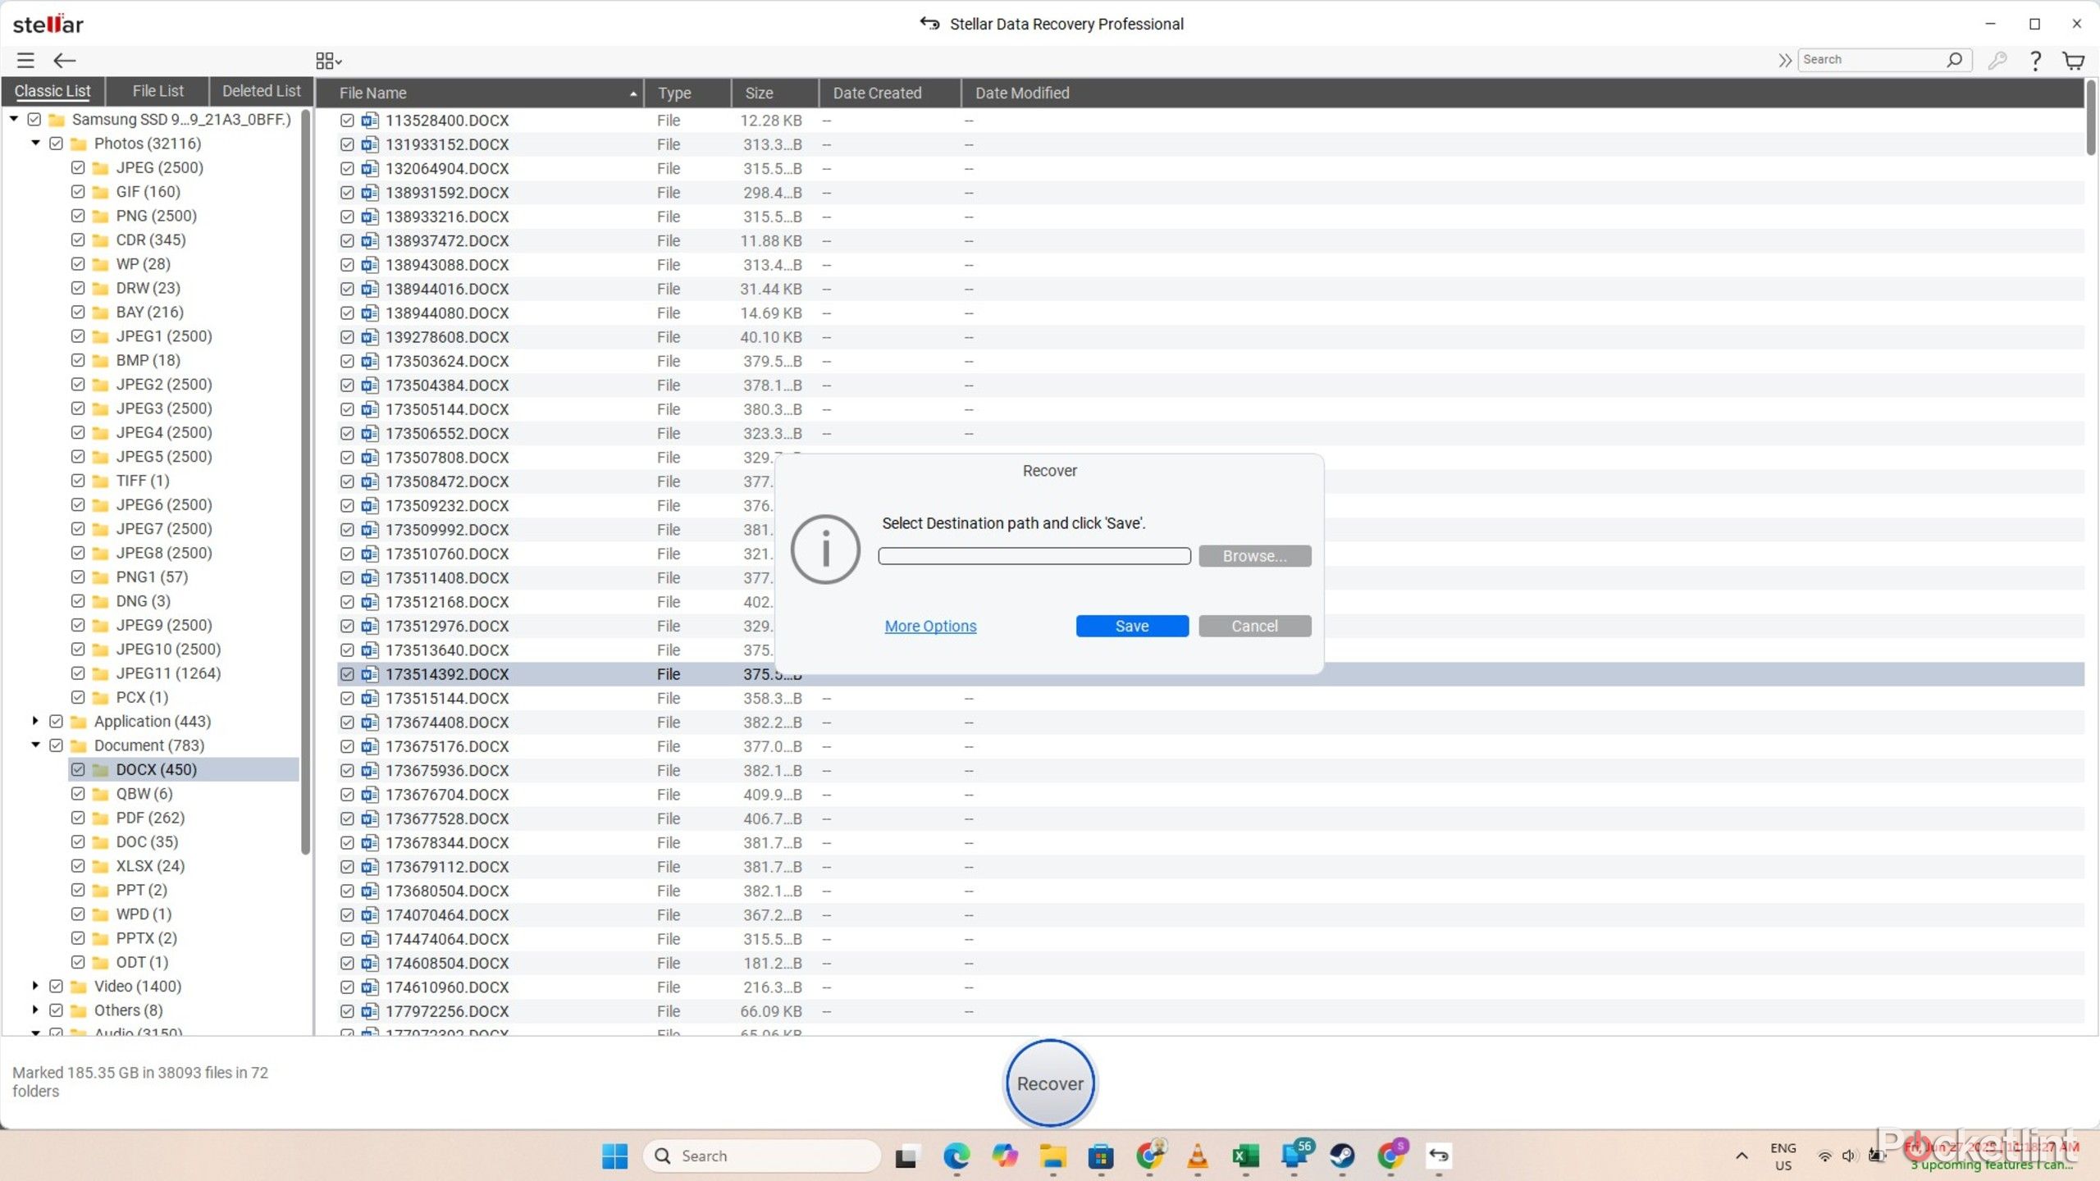Image resolution: width=2100 pixels, height=1181 pixels.
Task: Open the grid view options icon
Action: tap(328, 61)
